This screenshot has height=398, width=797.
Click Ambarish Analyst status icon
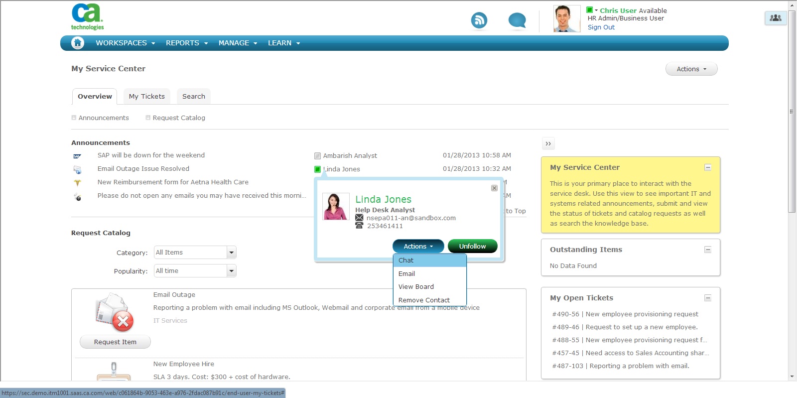(317, 156)
